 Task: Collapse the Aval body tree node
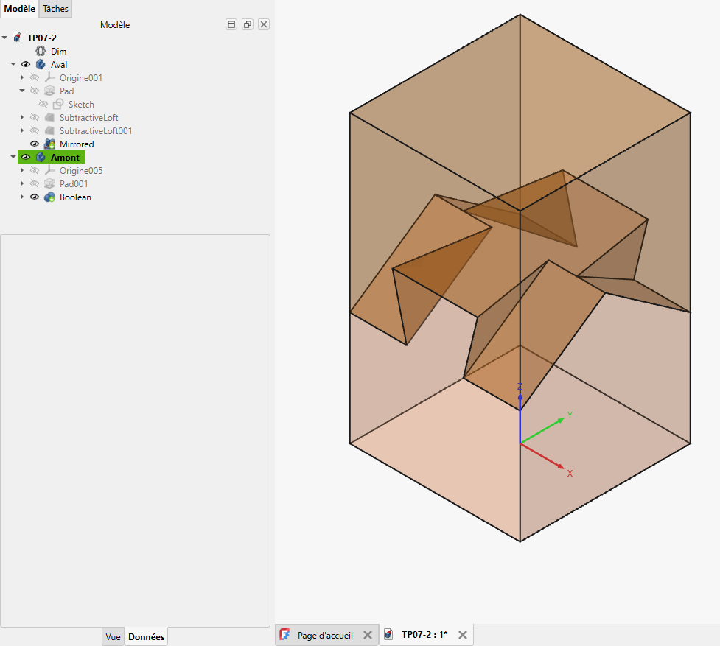point(13,64)
